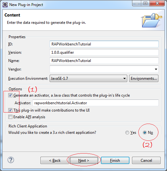The image size is (167, 171).
Task: Go to Next wizard page
Action: click(x=84, y=161)
